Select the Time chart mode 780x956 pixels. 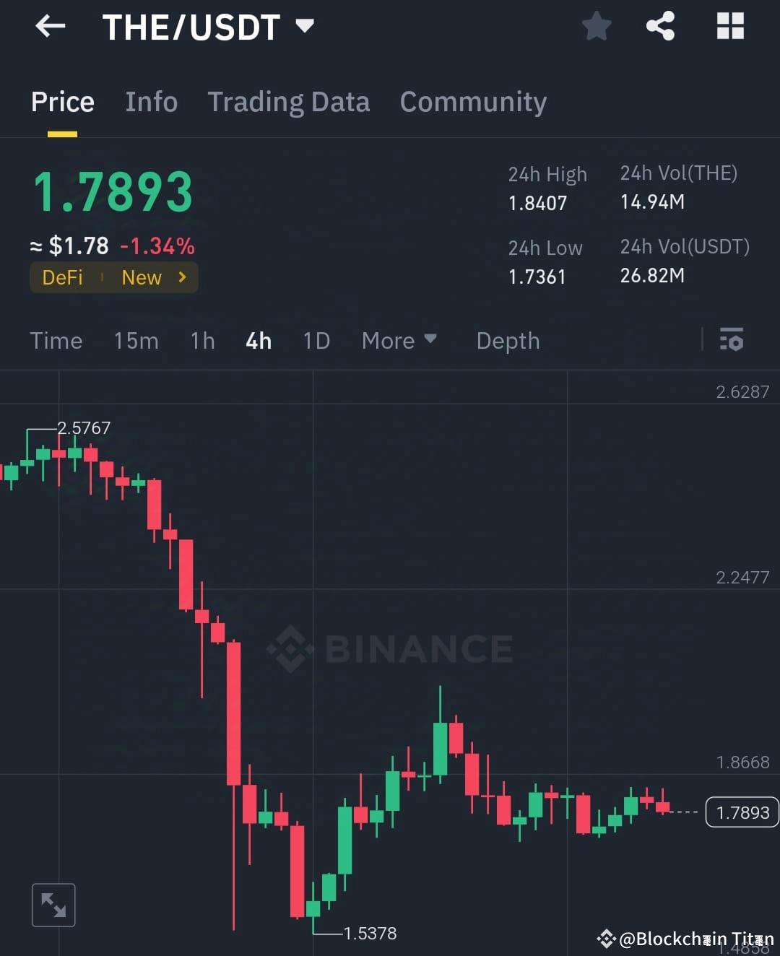pyautogui.click(x=56, y=340)
